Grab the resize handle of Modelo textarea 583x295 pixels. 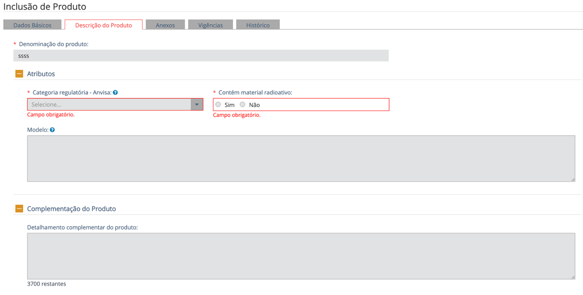573,179
